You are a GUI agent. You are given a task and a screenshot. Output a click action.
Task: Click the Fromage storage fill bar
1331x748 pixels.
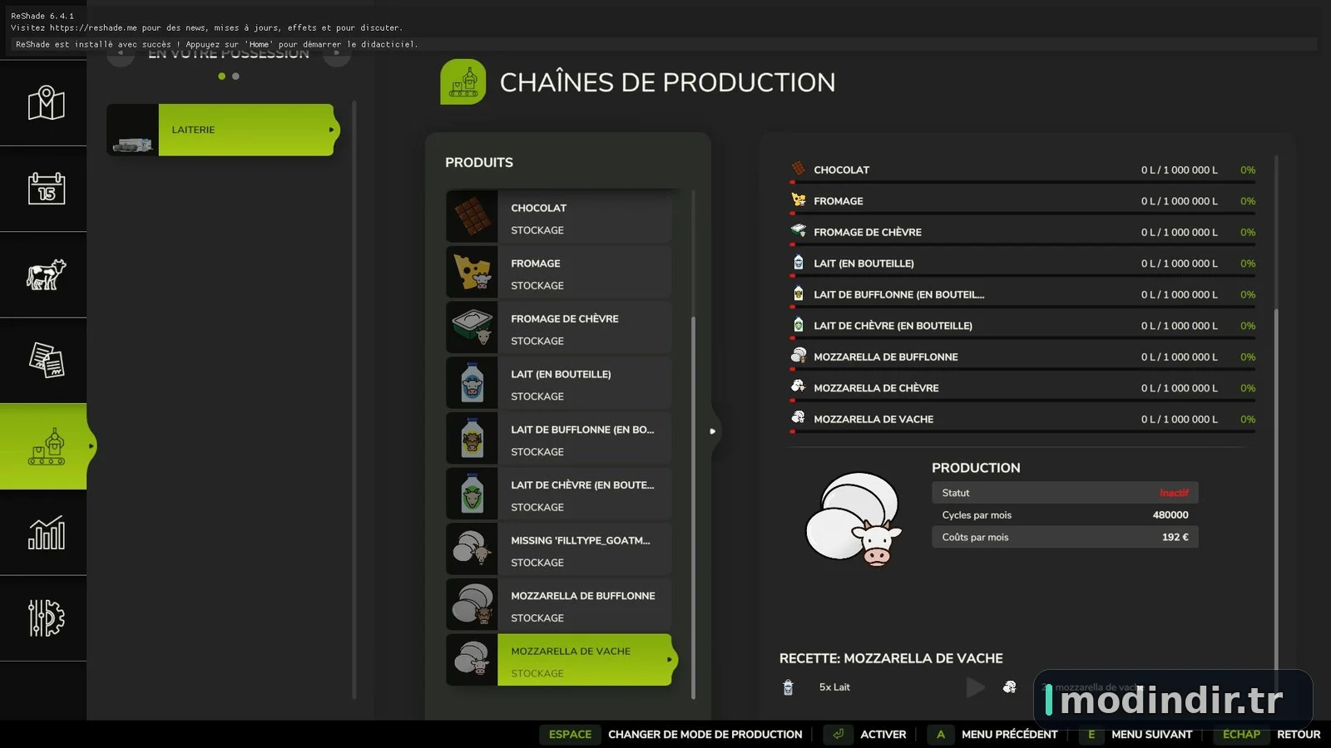point(1022,214)
